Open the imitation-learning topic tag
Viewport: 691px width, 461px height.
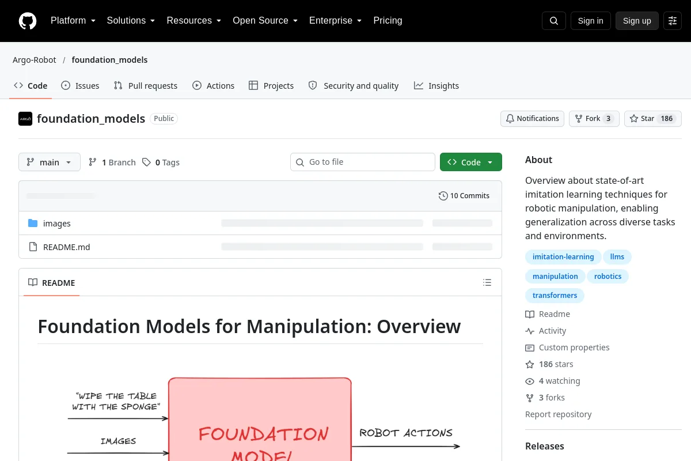(563, 257)
